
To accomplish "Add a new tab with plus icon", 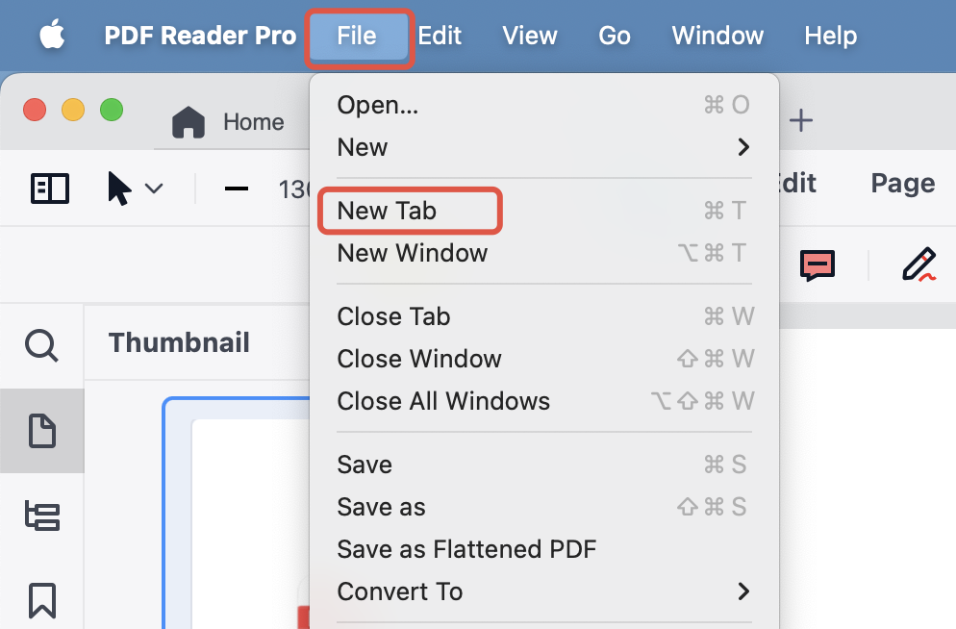I will pyautogui.click(x=800, y=120).
